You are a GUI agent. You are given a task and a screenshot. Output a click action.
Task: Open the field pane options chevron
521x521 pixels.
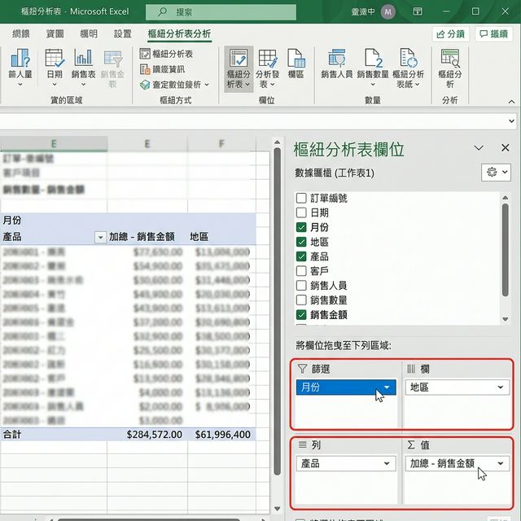pos(479,148)
